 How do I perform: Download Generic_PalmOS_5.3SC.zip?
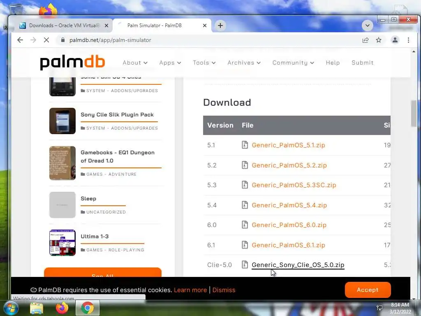coord(294,185)
